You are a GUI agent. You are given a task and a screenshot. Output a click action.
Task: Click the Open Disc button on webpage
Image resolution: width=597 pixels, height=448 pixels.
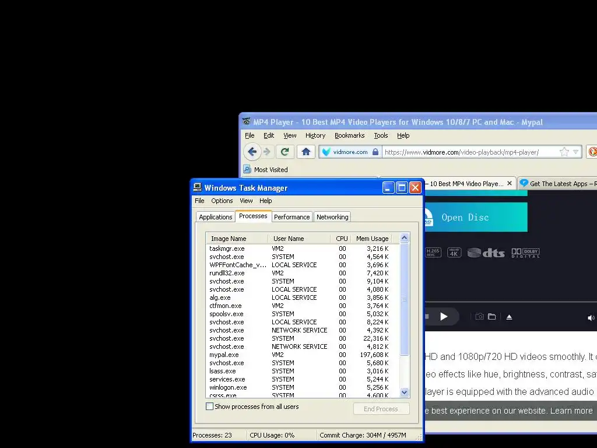click(476, 217)
